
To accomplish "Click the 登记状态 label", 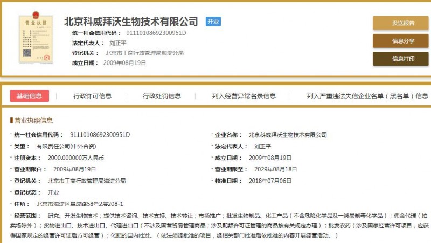I will coord(27,192).
